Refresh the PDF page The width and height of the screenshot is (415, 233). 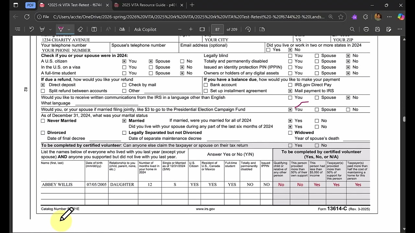27,17
